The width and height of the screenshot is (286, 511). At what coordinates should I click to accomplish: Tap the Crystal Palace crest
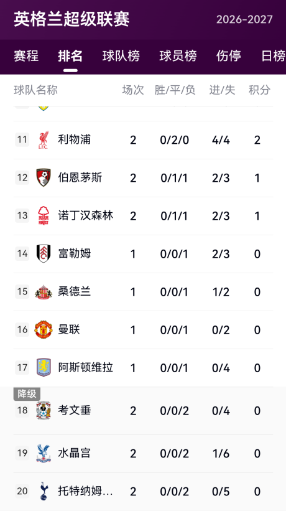coord(44,453)
